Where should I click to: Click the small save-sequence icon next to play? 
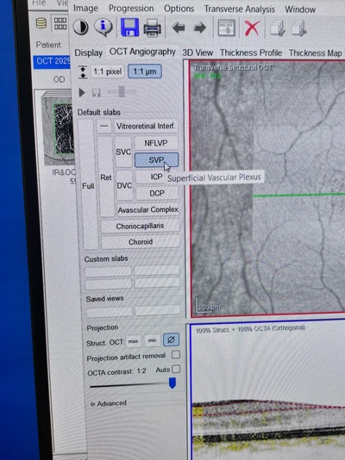(x=96, y=93)
